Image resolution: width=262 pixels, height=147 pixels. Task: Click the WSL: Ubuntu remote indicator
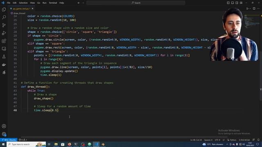click(x=9, y=140)
